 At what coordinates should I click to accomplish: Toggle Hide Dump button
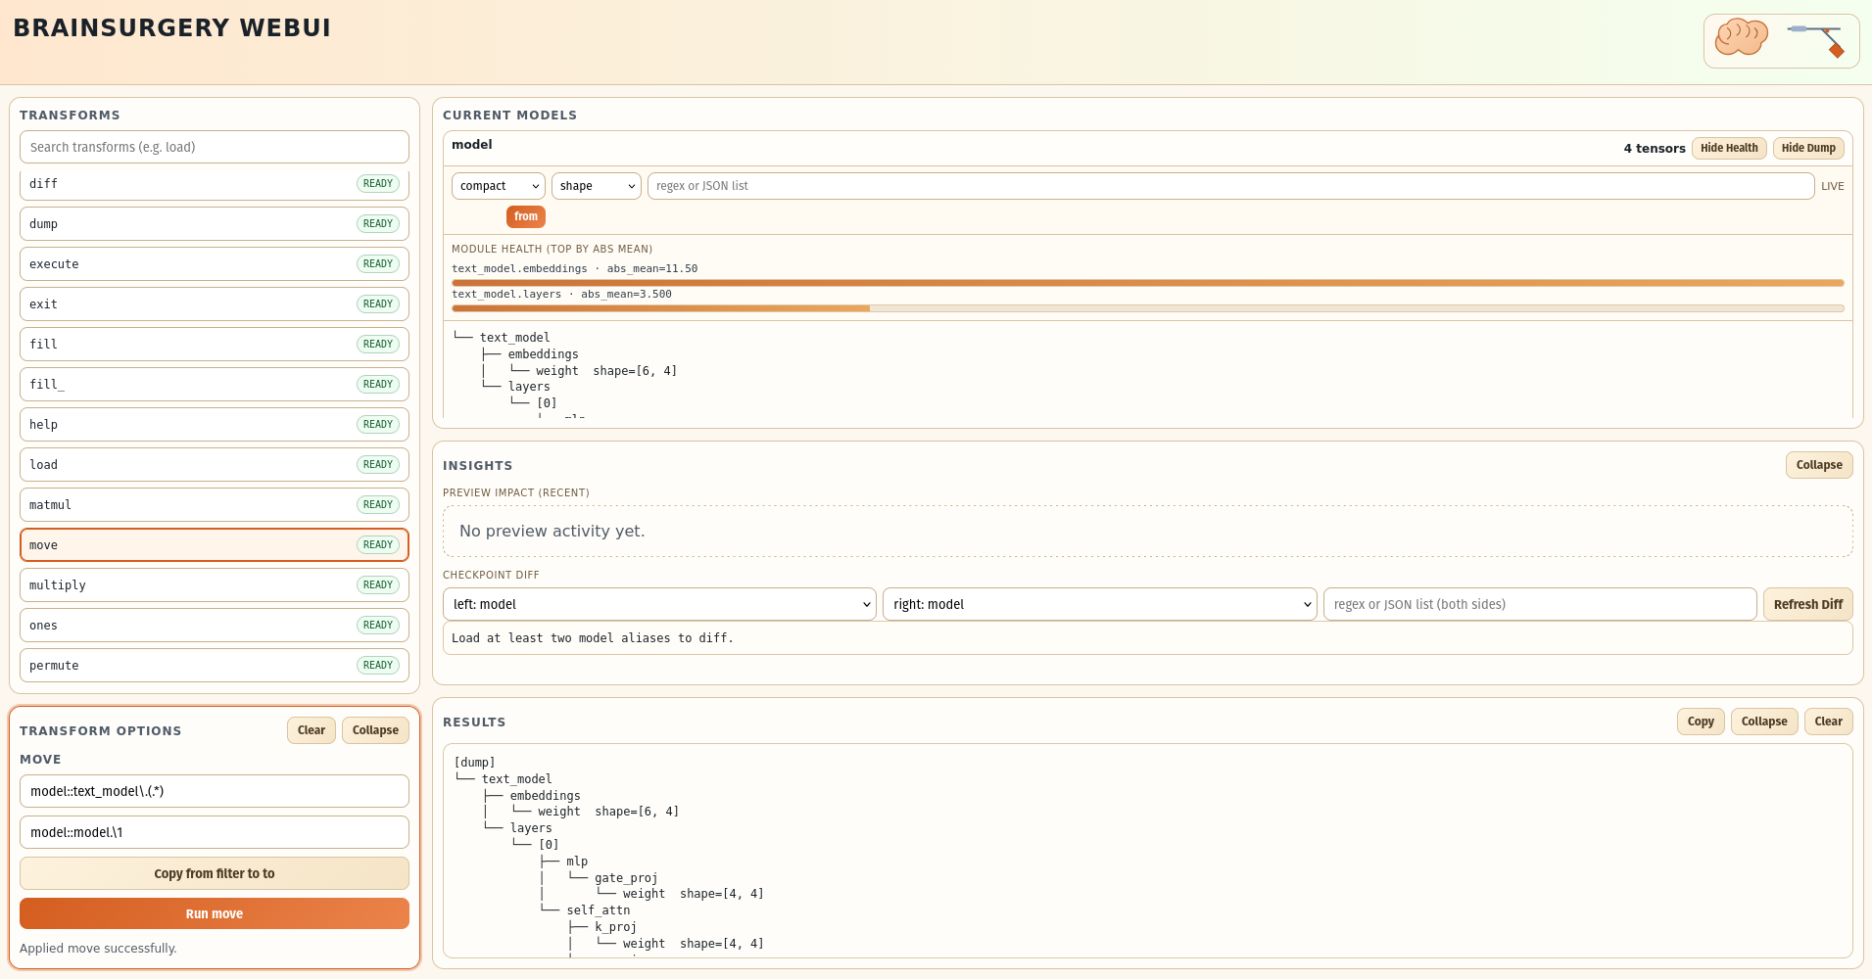[1808, 148]
